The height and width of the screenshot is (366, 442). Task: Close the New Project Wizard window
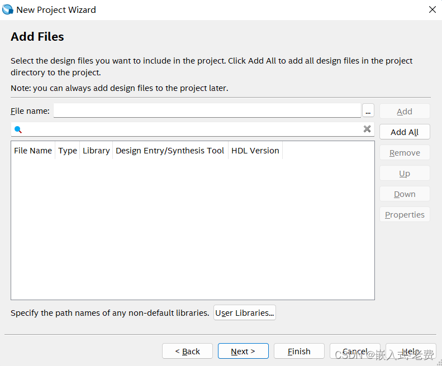432,9
